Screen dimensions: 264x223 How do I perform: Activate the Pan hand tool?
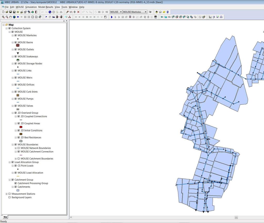[x=11, y=17]
